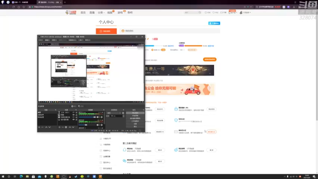This screenshot has width=318, height=179.
Task: Open transition properties gear in OBS
Action: (123, 113)
